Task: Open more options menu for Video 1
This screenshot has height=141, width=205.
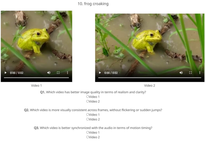Action: 67,73
